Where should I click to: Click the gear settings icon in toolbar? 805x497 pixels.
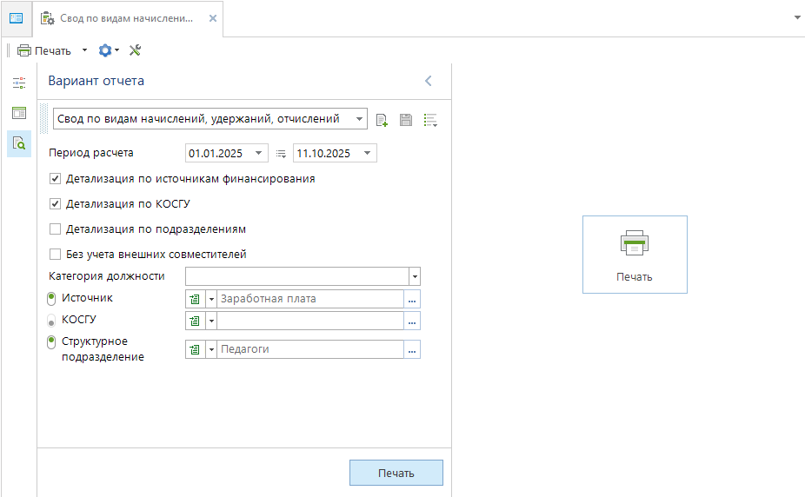(x=105, y=50)
